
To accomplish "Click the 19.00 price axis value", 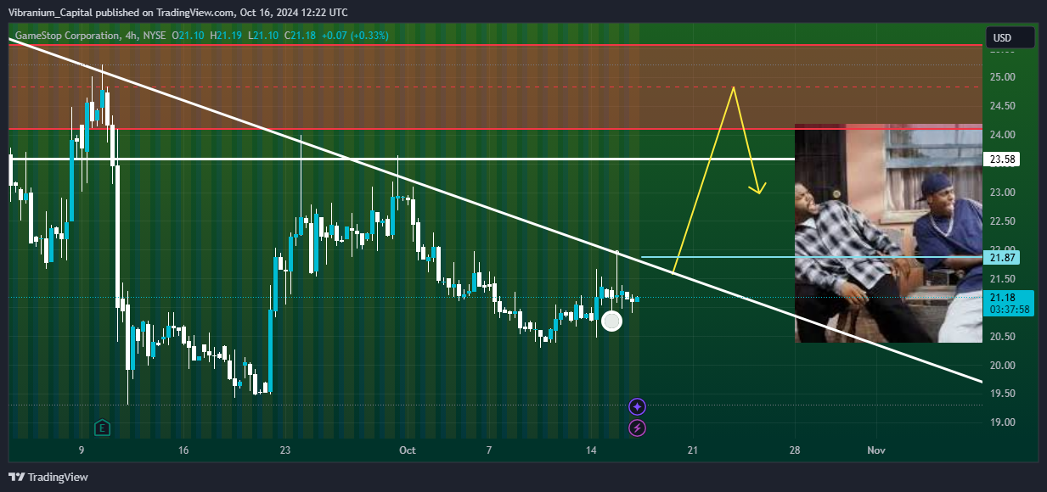I will click(1004, 422).
